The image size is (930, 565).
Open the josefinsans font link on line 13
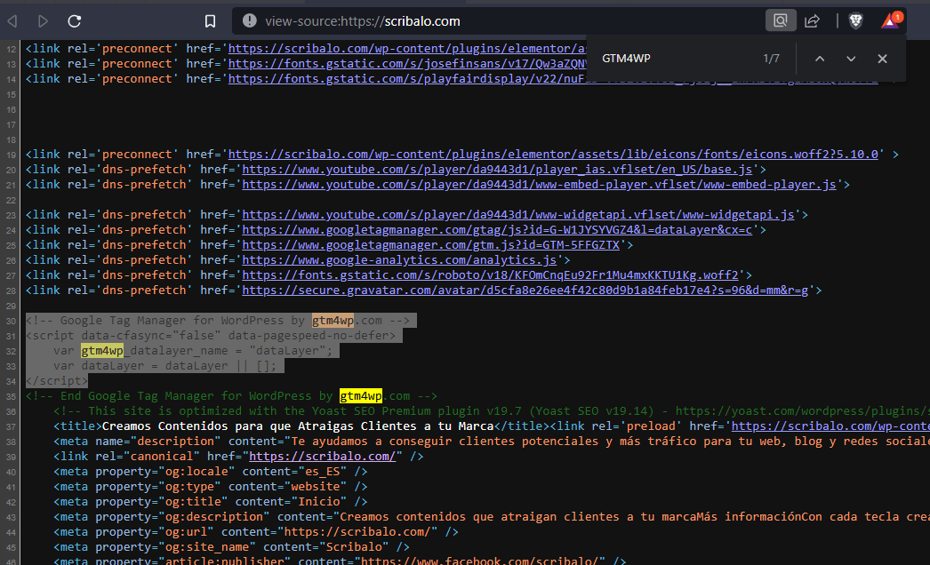pyautogui.click(x=407, y=63)
